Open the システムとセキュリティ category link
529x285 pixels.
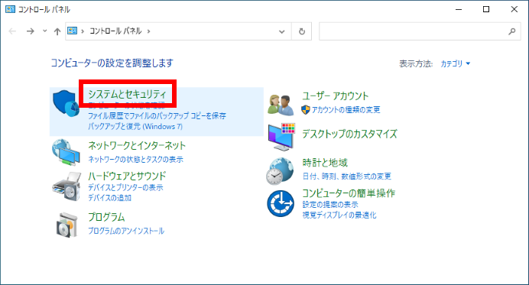(127, 94)
